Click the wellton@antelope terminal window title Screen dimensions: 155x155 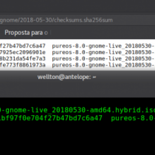(67, 77)
